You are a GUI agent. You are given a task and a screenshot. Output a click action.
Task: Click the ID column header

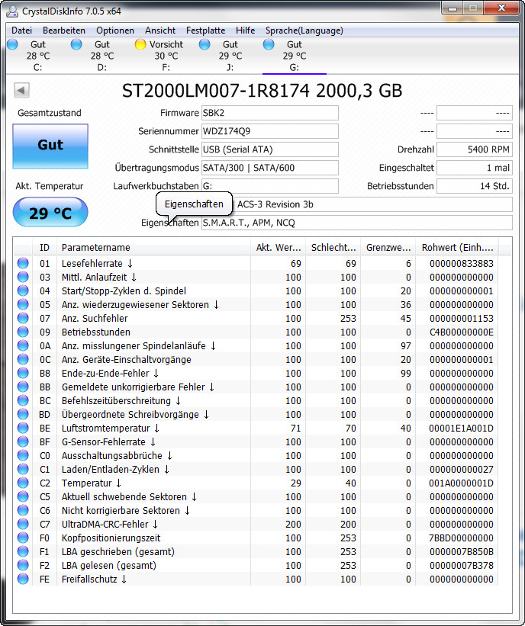coord(44,248)
